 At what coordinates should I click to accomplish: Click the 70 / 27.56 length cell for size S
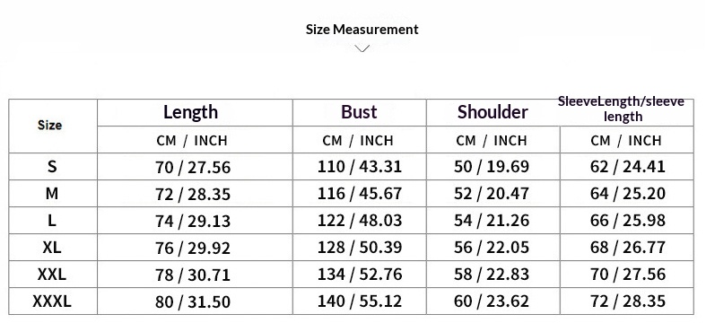click(193, 168)
